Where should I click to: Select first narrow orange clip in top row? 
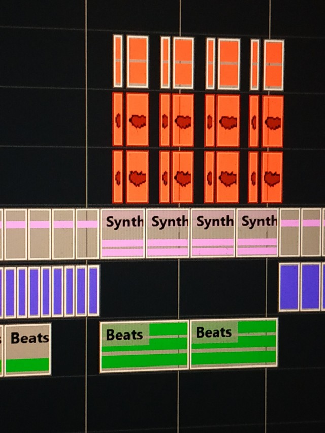click(118, 61)
